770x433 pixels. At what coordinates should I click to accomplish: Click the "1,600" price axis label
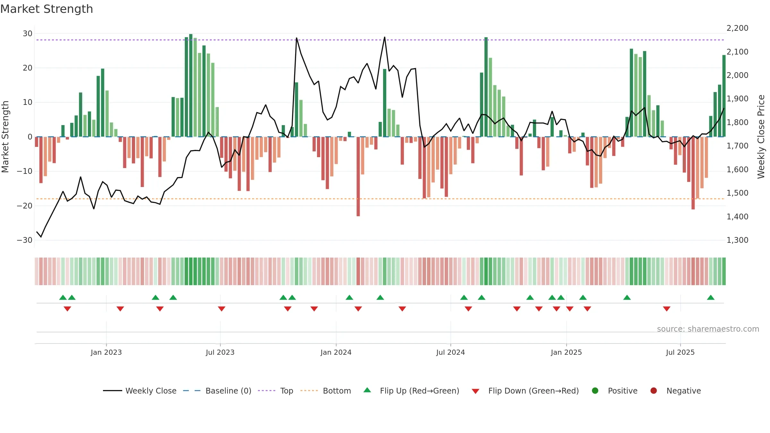(737, 169)
